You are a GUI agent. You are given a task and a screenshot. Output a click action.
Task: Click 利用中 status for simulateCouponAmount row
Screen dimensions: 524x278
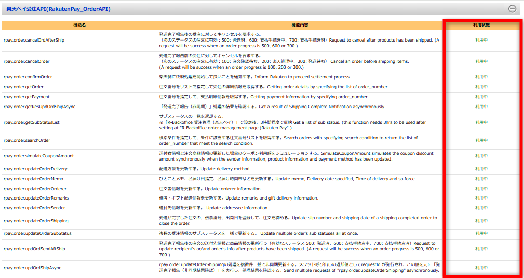click(x=481, y=156)
